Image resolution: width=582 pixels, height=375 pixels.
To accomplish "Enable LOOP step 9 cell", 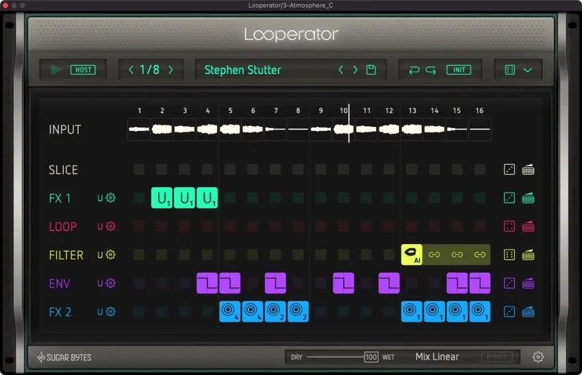I will point(320,226).
